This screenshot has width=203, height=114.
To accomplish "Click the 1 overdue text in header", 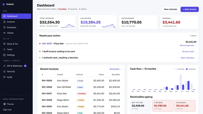I will 62,9.
